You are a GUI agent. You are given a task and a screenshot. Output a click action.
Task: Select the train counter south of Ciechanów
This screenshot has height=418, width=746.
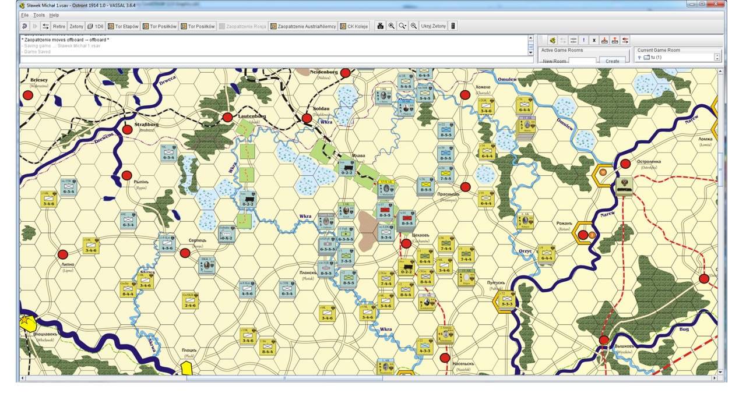point(406,267)
